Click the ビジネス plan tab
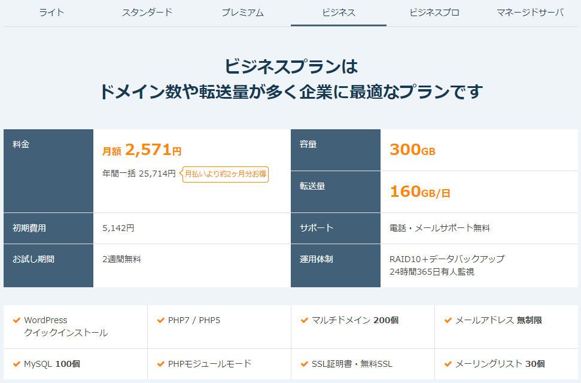581x383 pixels. [339, 13]
